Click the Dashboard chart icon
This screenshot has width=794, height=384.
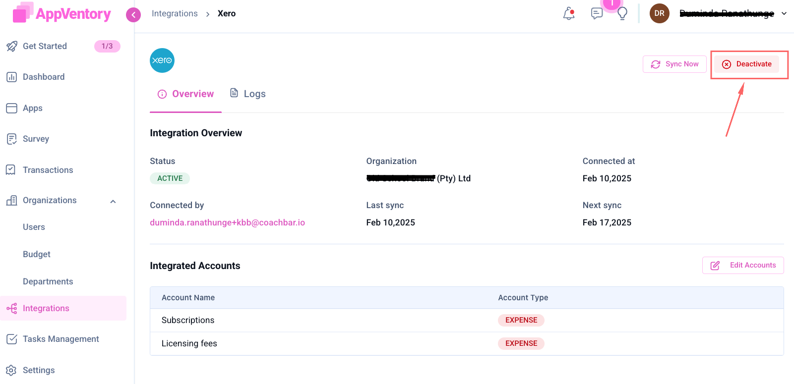pyautogui.click(x=11, y=77)
